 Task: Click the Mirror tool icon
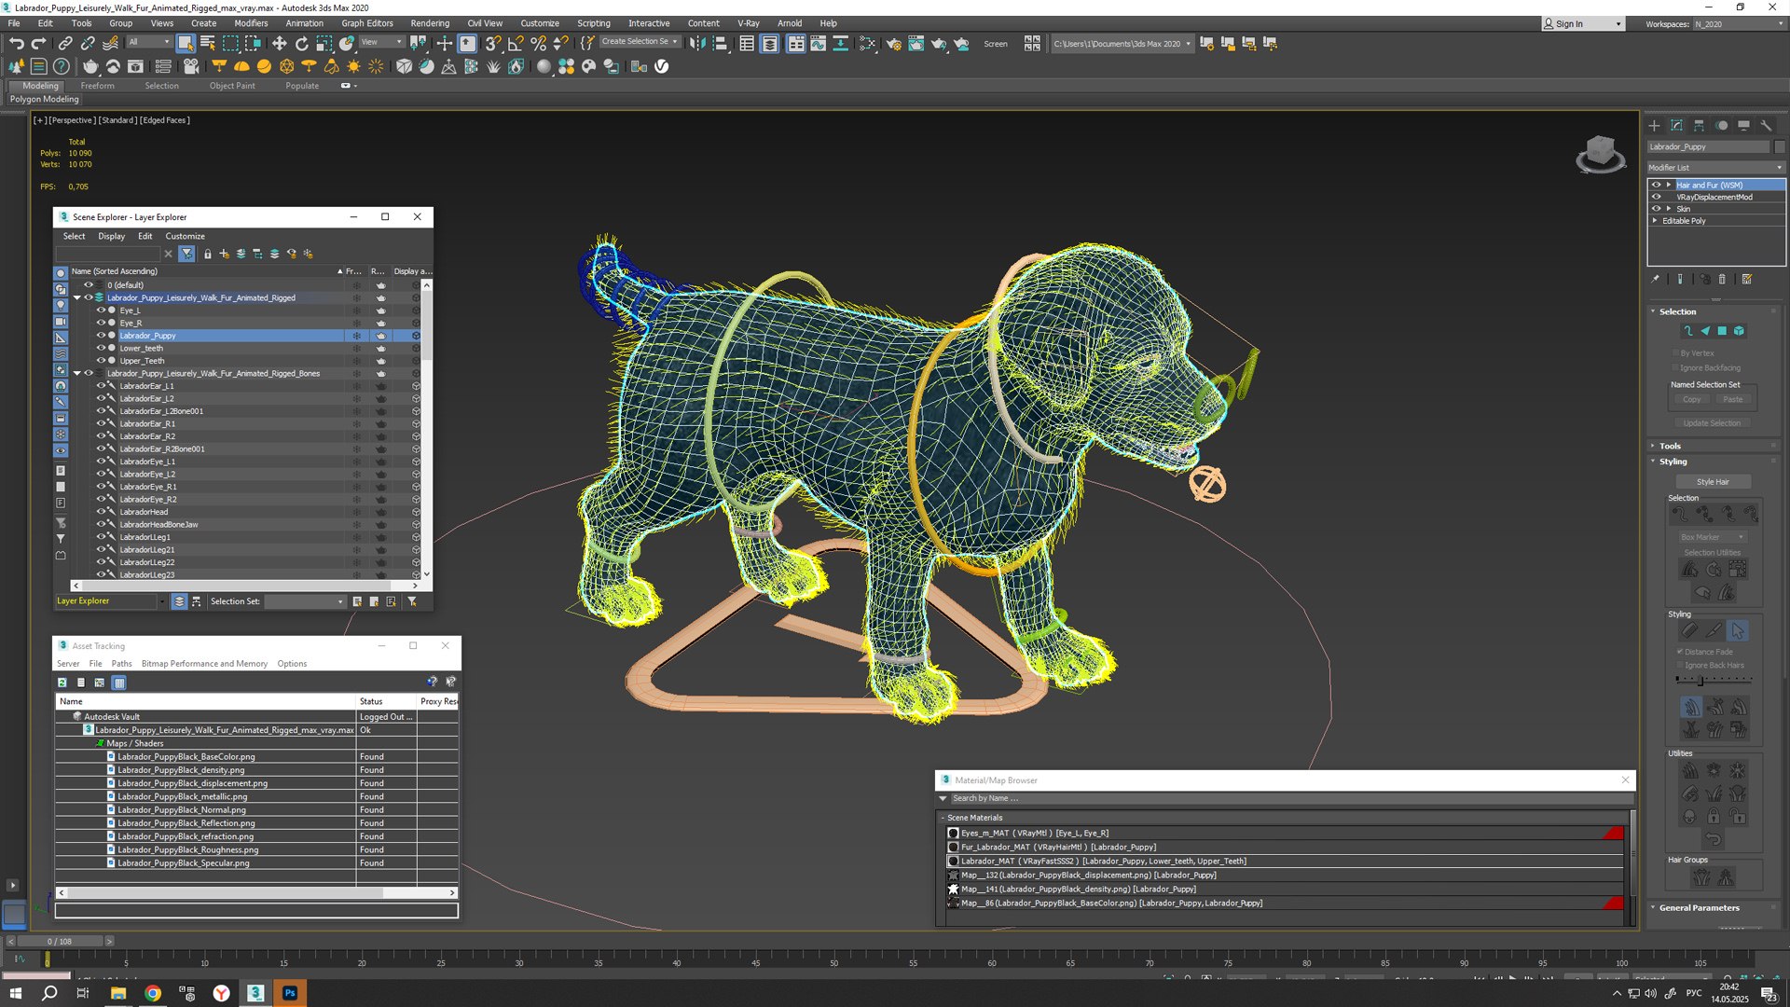coord(696,43)
